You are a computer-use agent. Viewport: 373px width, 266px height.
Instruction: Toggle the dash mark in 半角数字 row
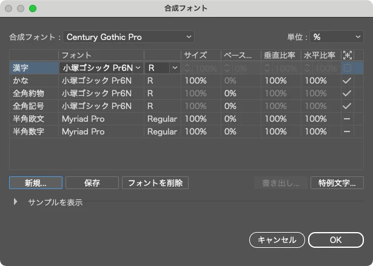(x=347, y=131)
